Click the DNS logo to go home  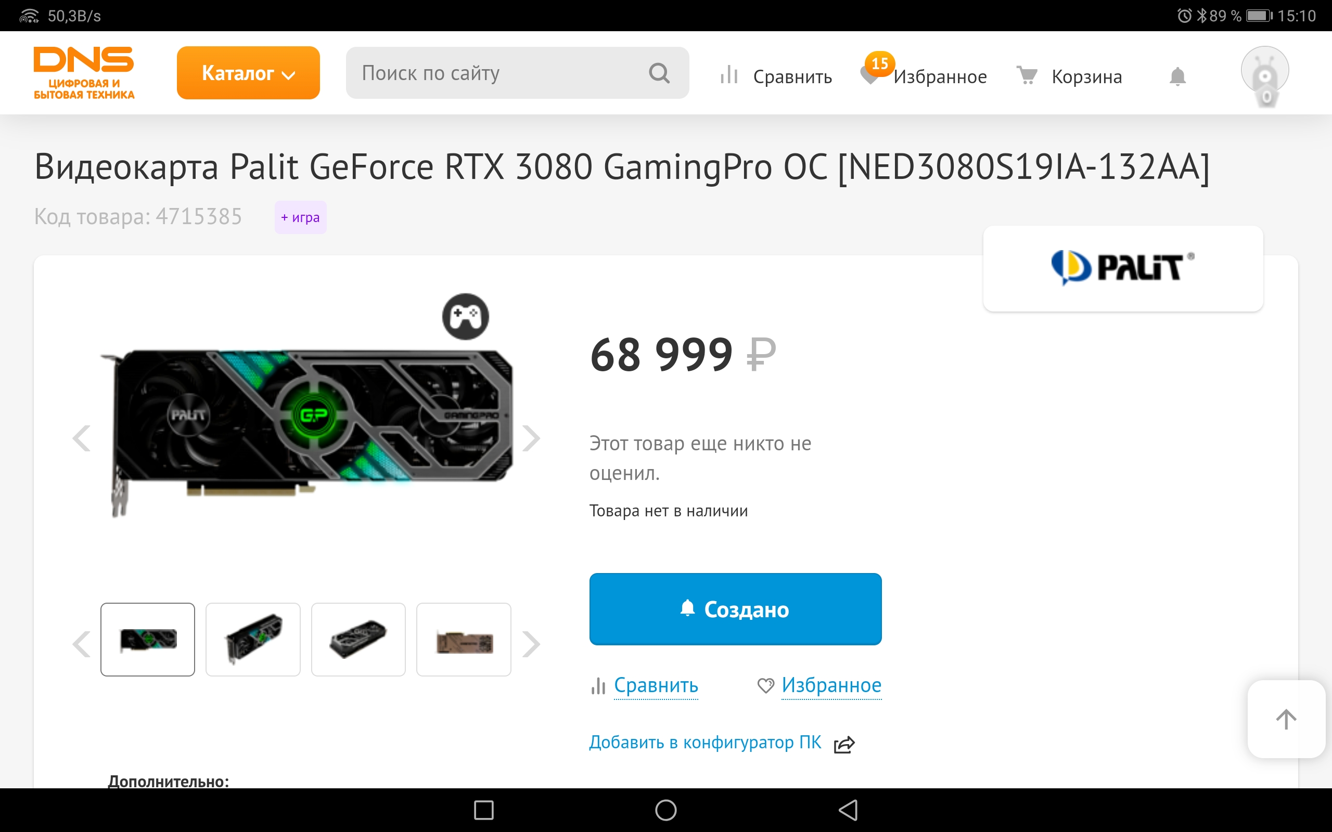84,73
